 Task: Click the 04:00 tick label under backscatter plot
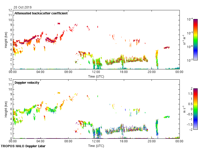tap(41, 72)
